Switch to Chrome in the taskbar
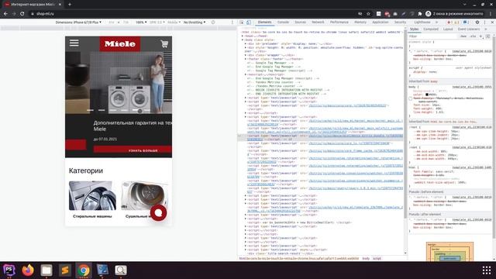This screenshot has height=279, width=496. click(x=84, y=270)
